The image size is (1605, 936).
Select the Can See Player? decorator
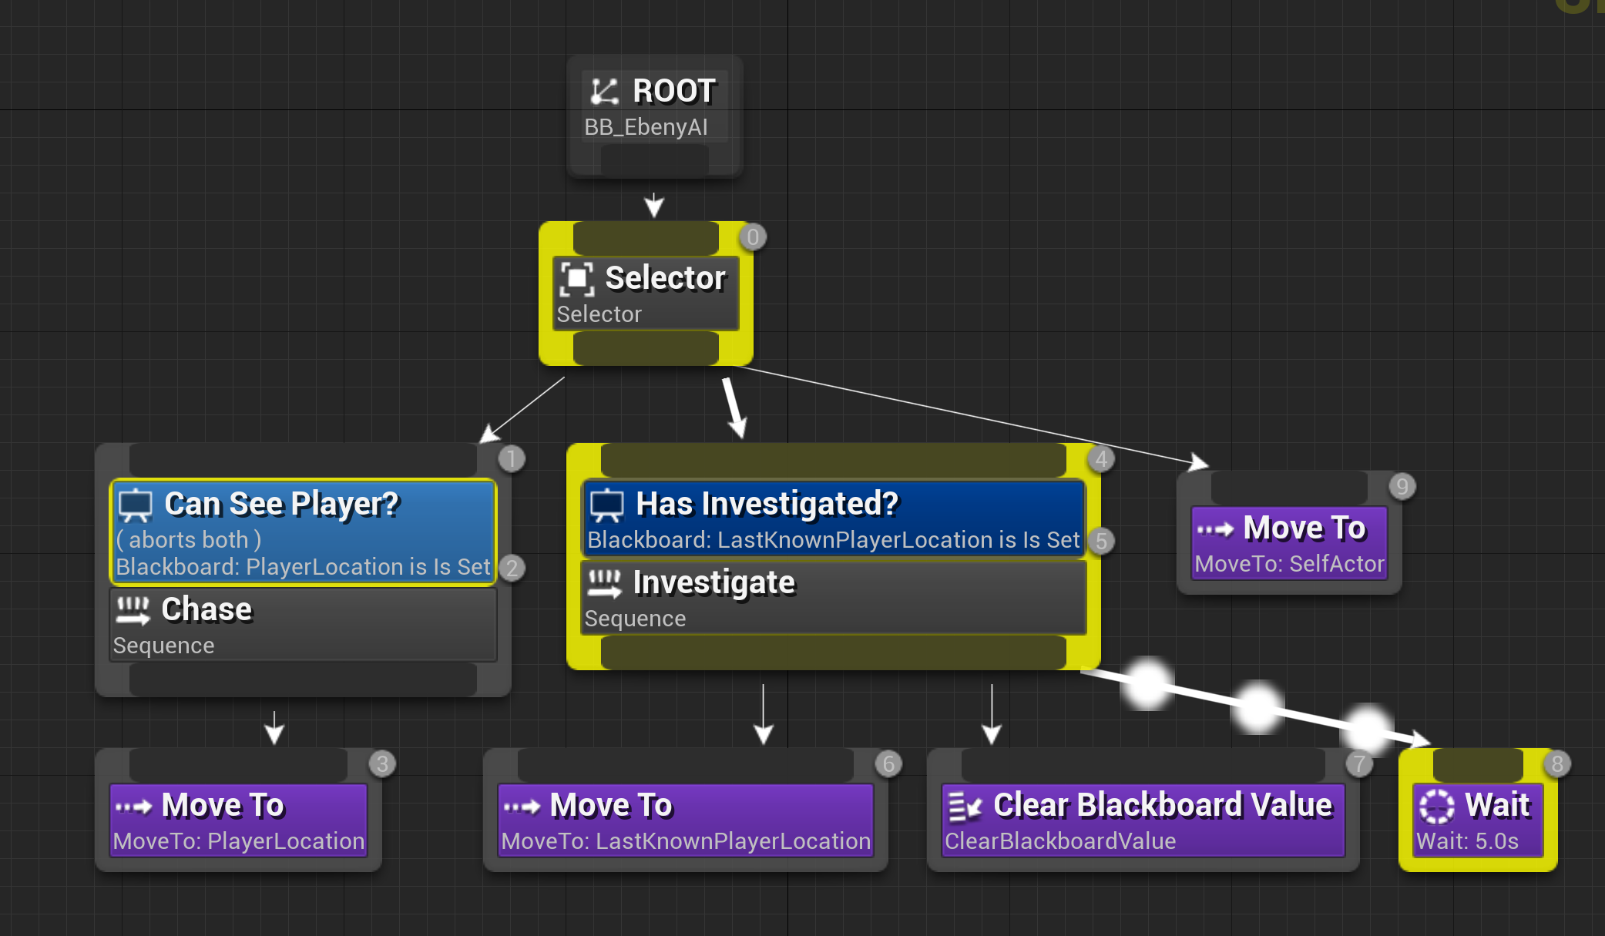(x=304, y=532)
